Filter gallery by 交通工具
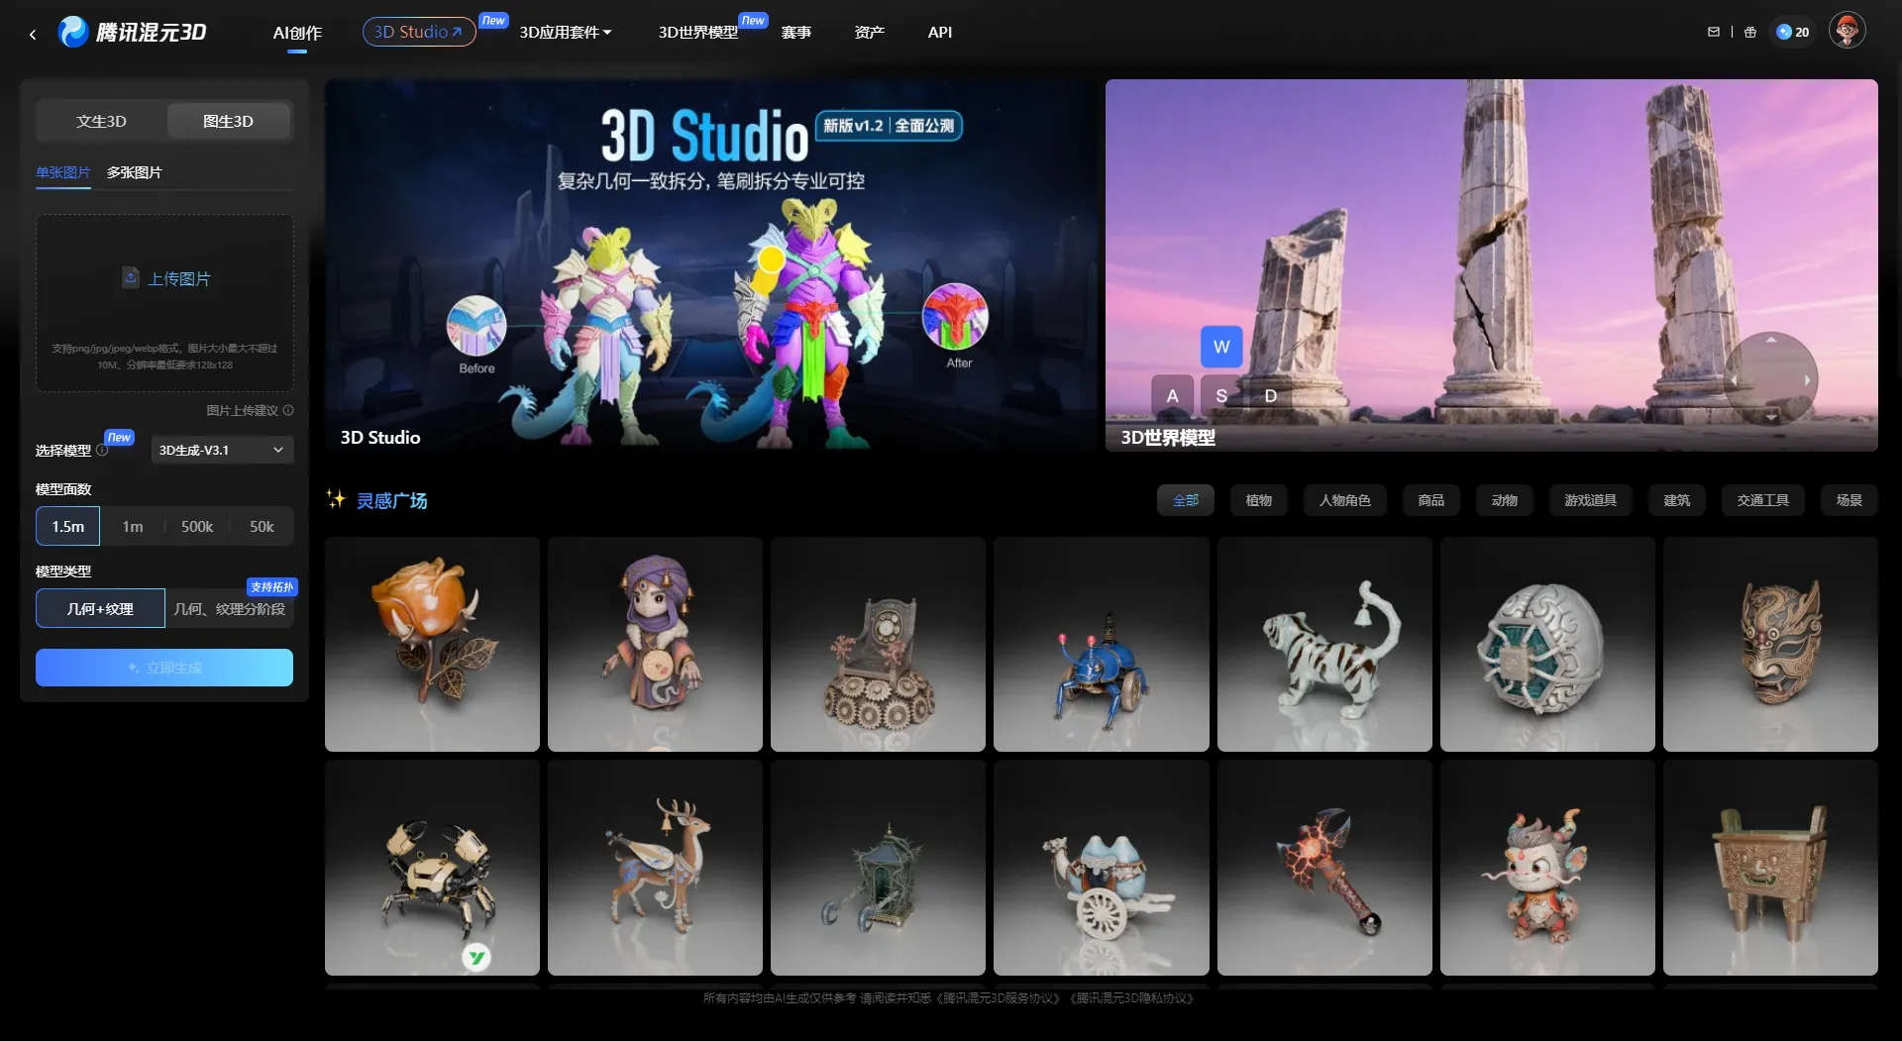This screenshot has height=1041, width=1902. point(1763,500)
